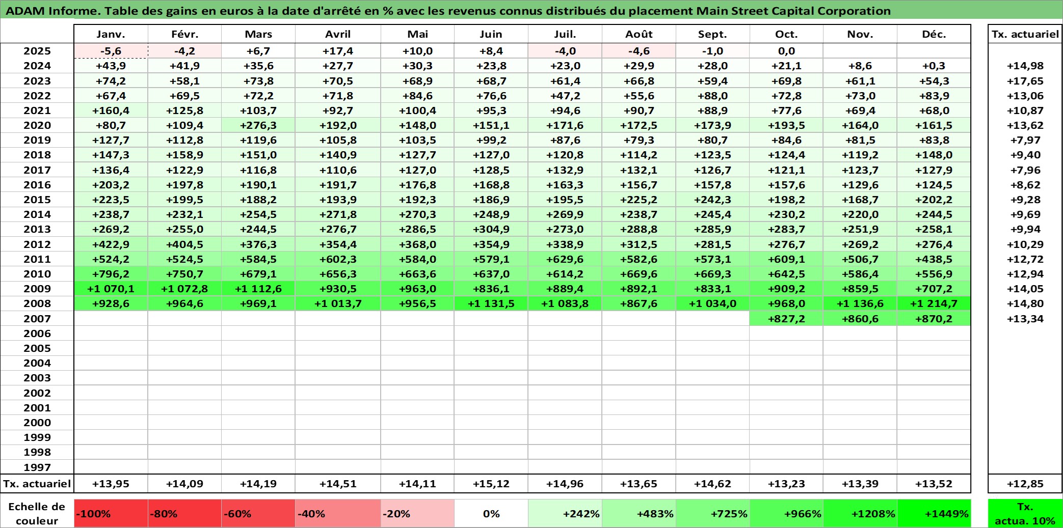Click the 0% white color swatch

click(491, 513)
